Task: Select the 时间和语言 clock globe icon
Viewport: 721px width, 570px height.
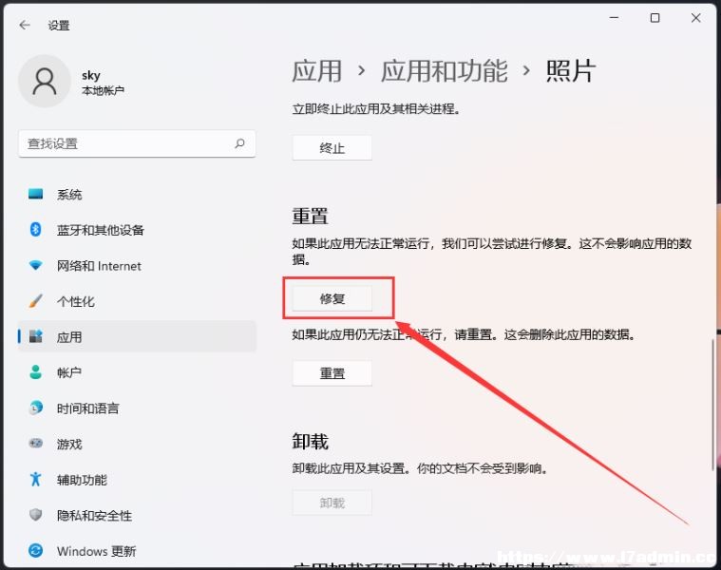Action: (x=35, y=408)
